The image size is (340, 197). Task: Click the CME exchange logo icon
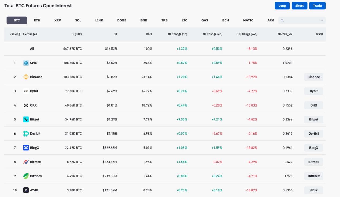pos(26,63)
